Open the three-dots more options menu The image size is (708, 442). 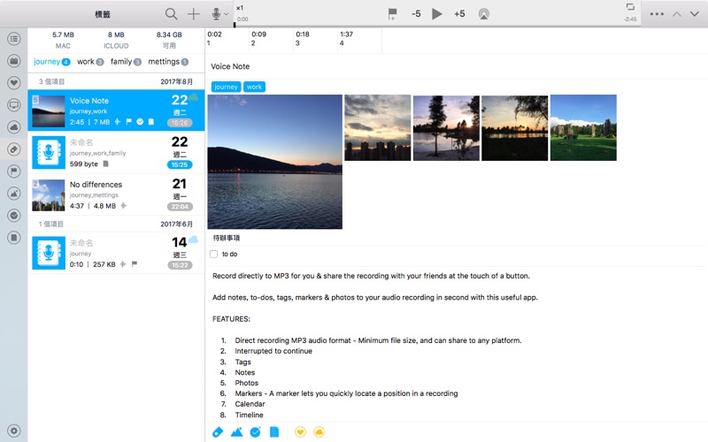pyautogui.click(x=657, y=14)
